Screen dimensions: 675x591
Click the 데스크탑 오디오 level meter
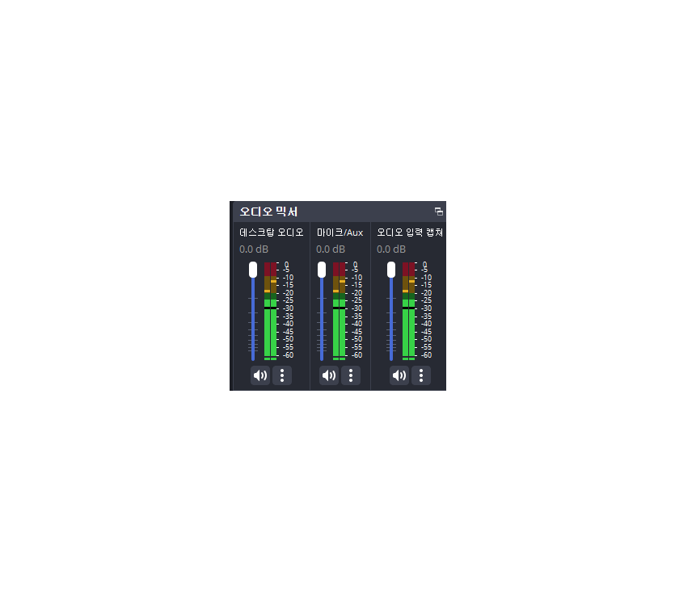tap(270, 323)
